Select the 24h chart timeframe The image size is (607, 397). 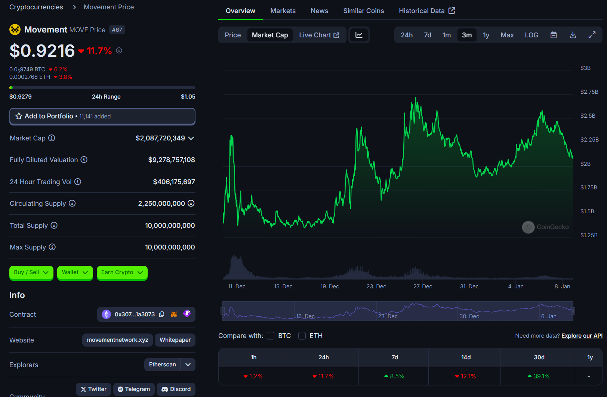407,35
